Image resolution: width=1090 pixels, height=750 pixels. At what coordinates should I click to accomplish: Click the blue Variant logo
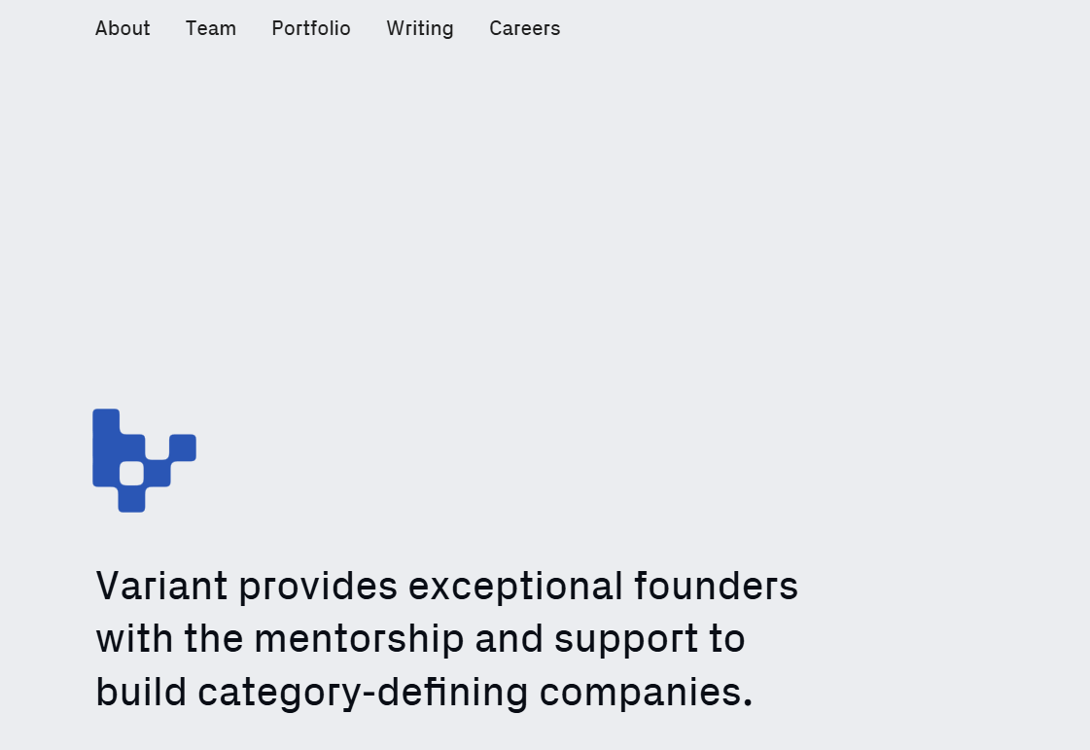point(107,447)
